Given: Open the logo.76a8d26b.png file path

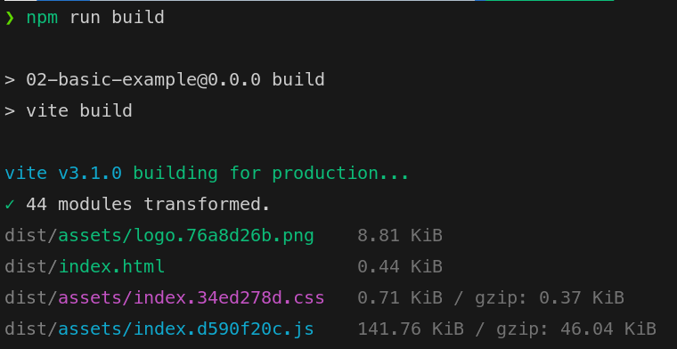Looking at the screenshot, I should click(159, 236).
